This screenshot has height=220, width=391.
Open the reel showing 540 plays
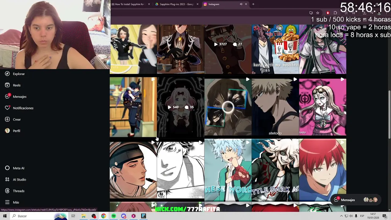coord(180,107)
